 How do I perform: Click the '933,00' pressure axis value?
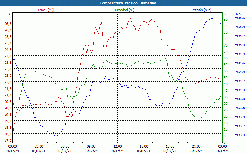tap(241, 135)
